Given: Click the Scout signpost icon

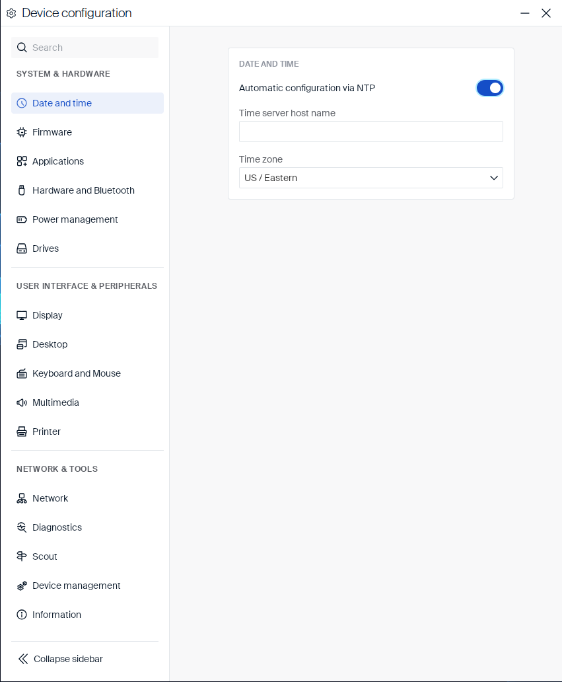Looking at the screenshot, I should coord(22,556).
